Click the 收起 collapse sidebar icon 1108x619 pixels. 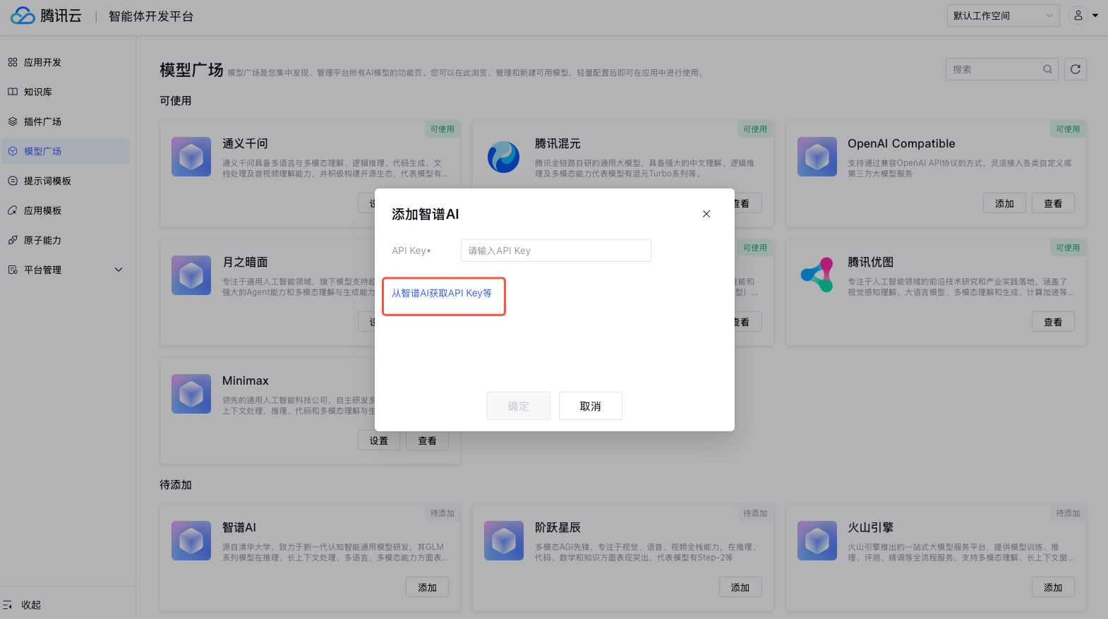8,605
